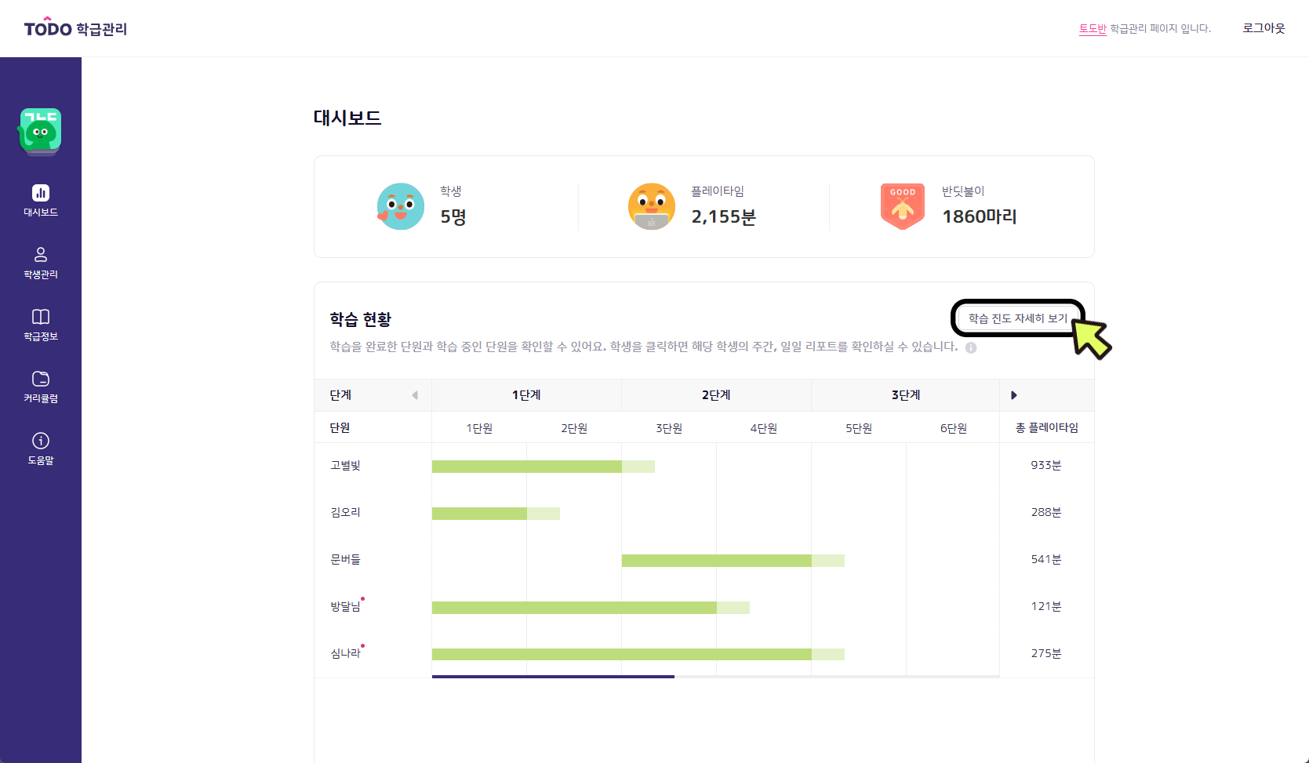This screenshot has height=763, width=1309.
Task: Click the 학습 현황 section title
Action: (361, 319)
